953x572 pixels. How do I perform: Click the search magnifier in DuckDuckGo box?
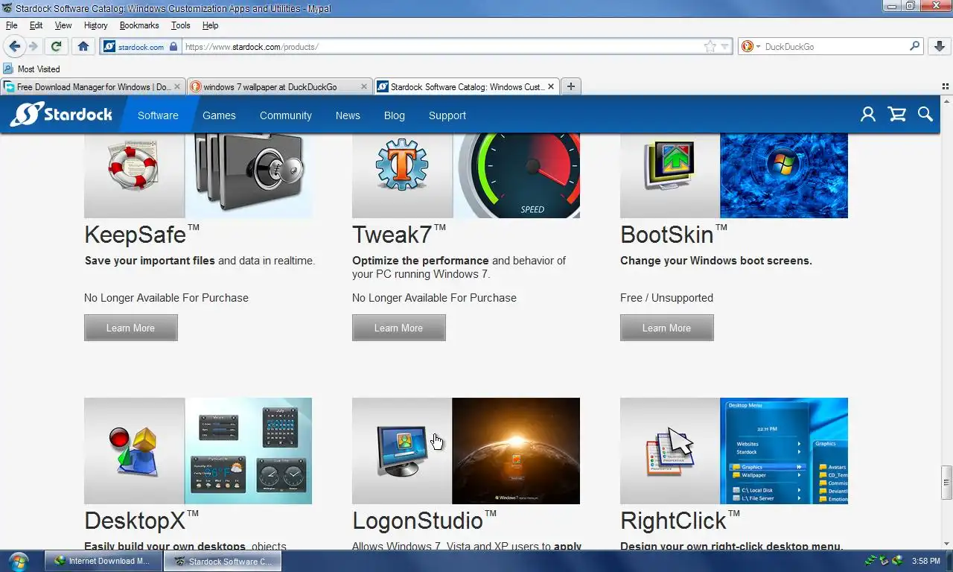pyautogui.click(x=915, y=46)
